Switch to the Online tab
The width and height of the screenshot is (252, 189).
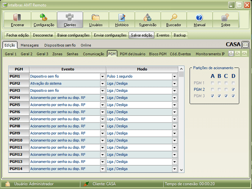(x=86, y=45)
